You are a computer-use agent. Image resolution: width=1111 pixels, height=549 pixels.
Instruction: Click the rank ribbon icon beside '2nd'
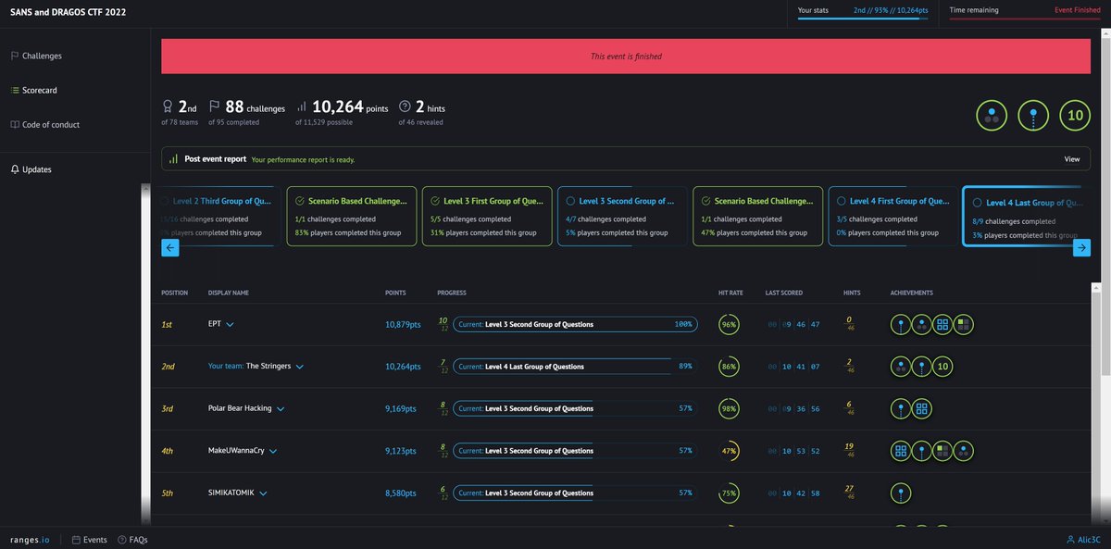(x=168, y=107)
